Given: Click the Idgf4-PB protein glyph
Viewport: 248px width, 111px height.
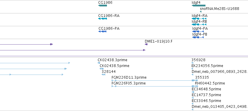Looking at the screenshot, I should point(198,37).
